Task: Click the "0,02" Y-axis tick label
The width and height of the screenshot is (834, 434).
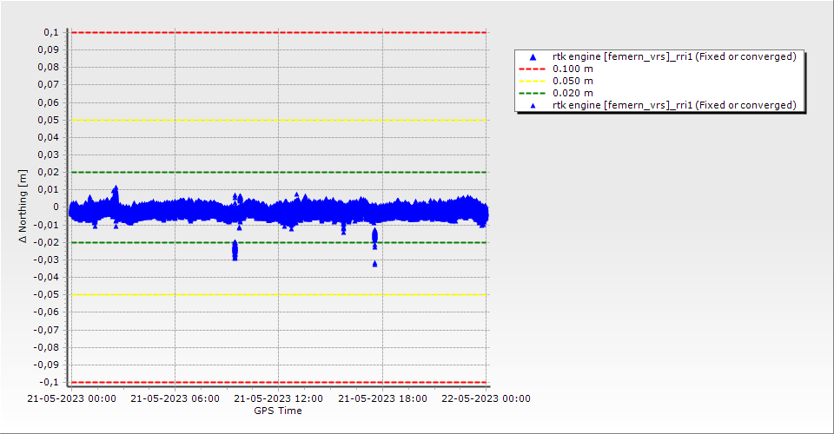Action: click(48, 172)
